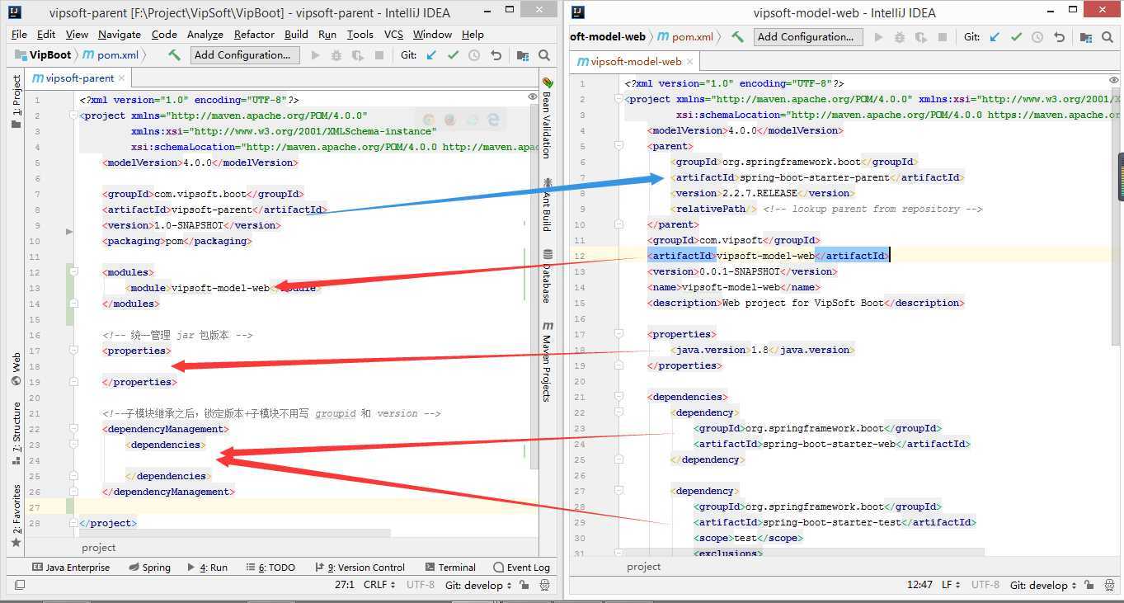Toggle Project tool window on left sidebar

(16, 101)
